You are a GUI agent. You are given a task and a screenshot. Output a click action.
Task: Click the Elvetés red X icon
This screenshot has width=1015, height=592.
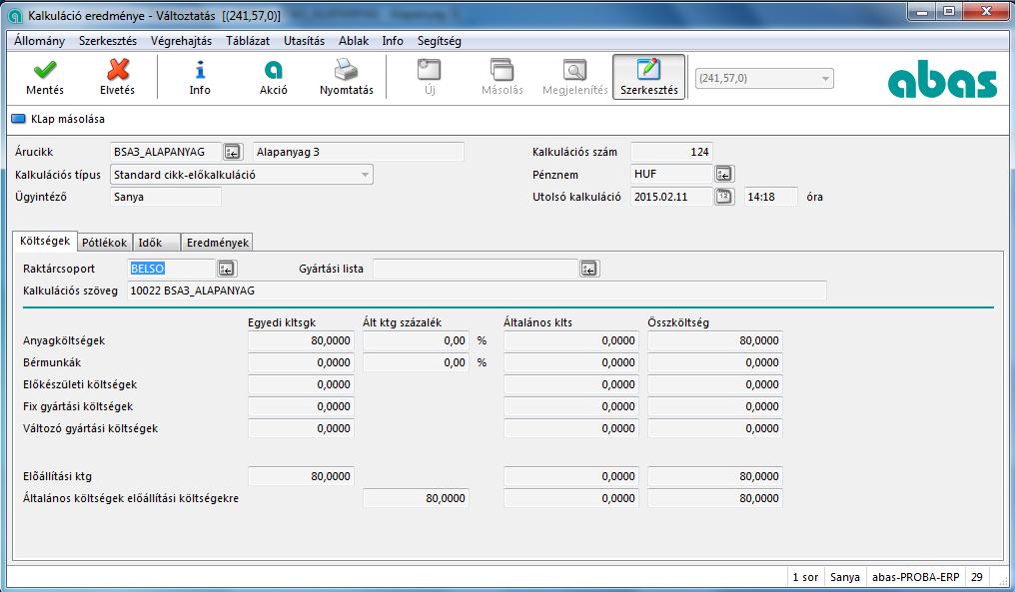coord(117,69)
